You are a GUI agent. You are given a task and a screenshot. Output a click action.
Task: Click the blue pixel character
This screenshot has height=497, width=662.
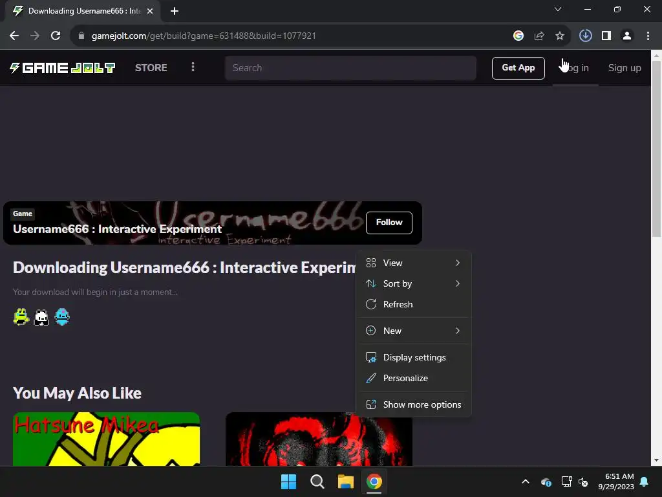click(62, 317)
